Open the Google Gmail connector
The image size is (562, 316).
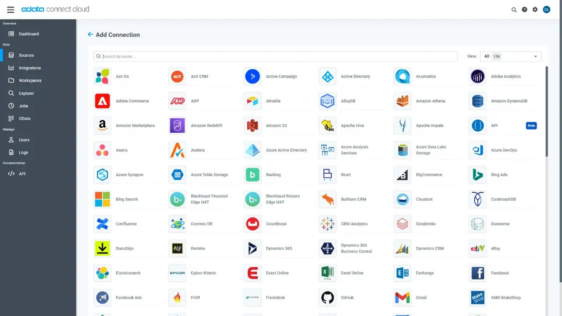(x=403, y=297)
